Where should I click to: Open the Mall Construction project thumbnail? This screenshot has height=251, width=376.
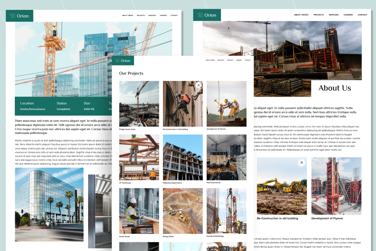tap(226, 157)
